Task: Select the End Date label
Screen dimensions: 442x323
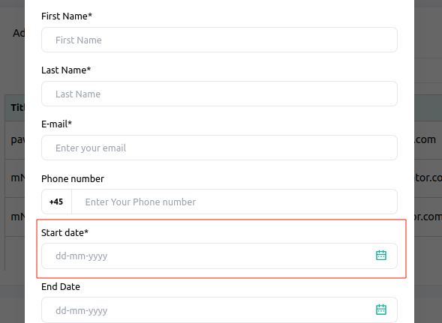Action: (x=61, y=287)
